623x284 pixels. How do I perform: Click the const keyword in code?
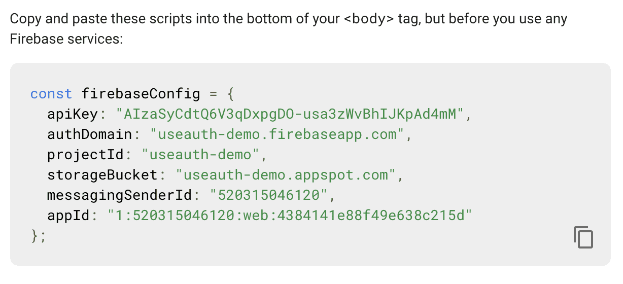(51, 94)
